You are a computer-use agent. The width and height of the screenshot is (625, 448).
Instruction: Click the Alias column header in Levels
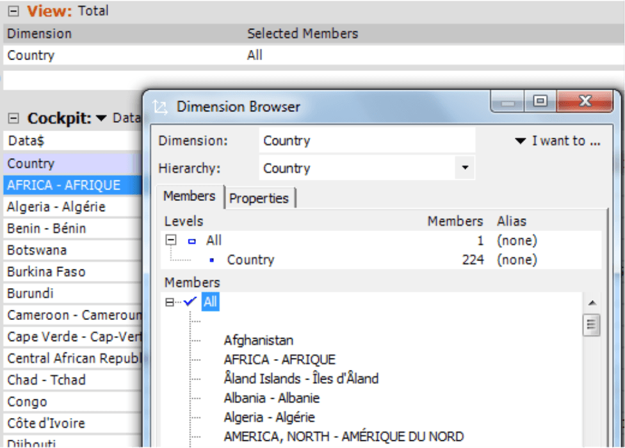coord(512,221)
